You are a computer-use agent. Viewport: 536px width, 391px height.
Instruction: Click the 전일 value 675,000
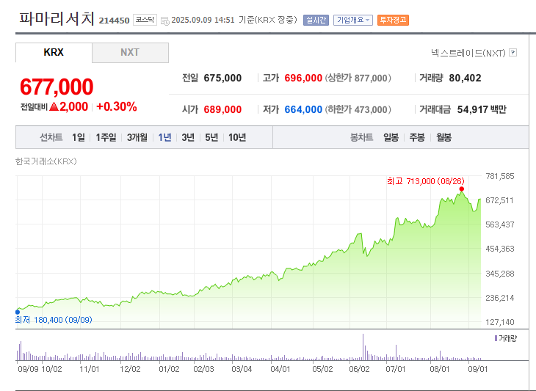tap(222, 78)
